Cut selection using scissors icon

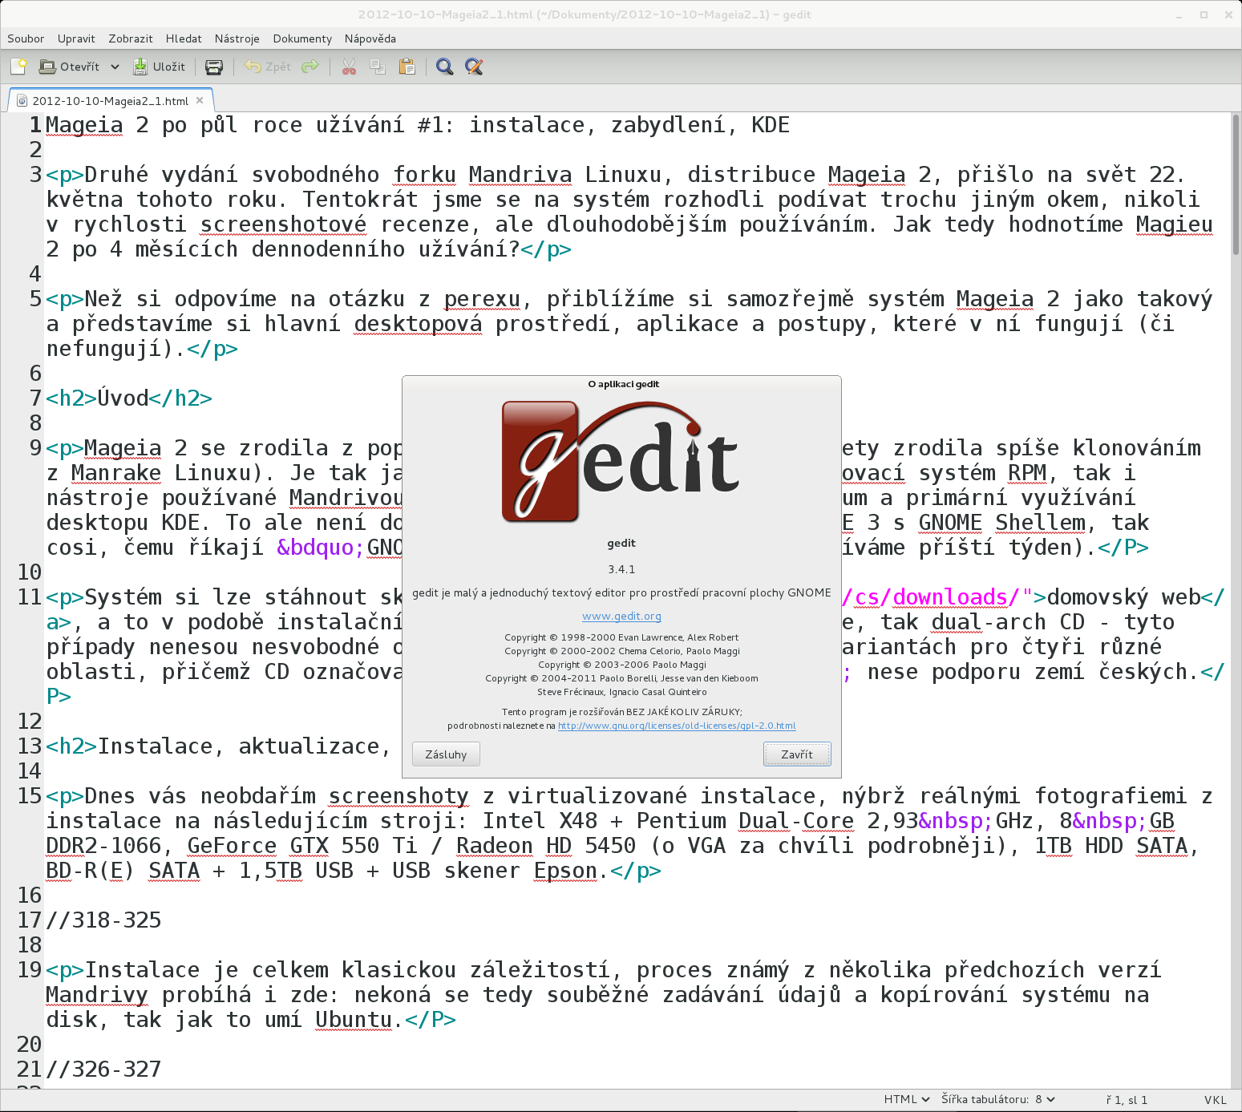tap(349, 67)
